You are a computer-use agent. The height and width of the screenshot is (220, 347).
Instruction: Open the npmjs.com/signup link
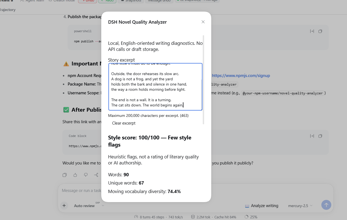[x=241, y=75]
